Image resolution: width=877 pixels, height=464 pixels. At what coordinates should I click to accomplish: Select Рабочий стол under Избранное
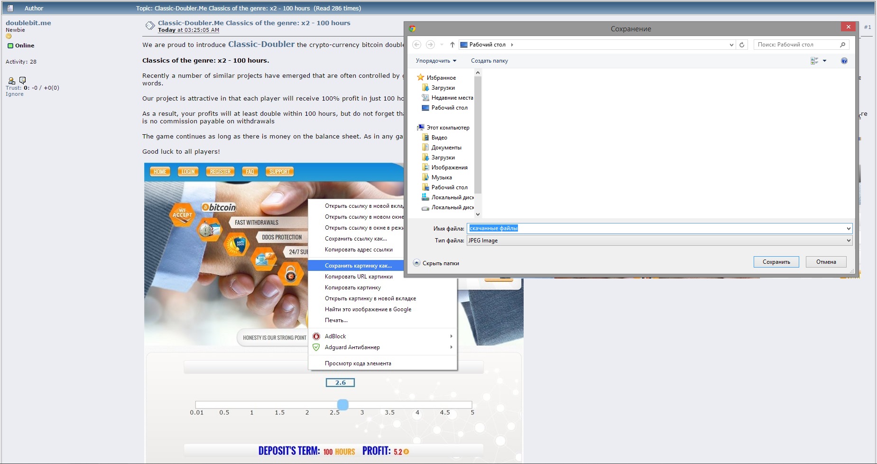[x=445, y=108]
